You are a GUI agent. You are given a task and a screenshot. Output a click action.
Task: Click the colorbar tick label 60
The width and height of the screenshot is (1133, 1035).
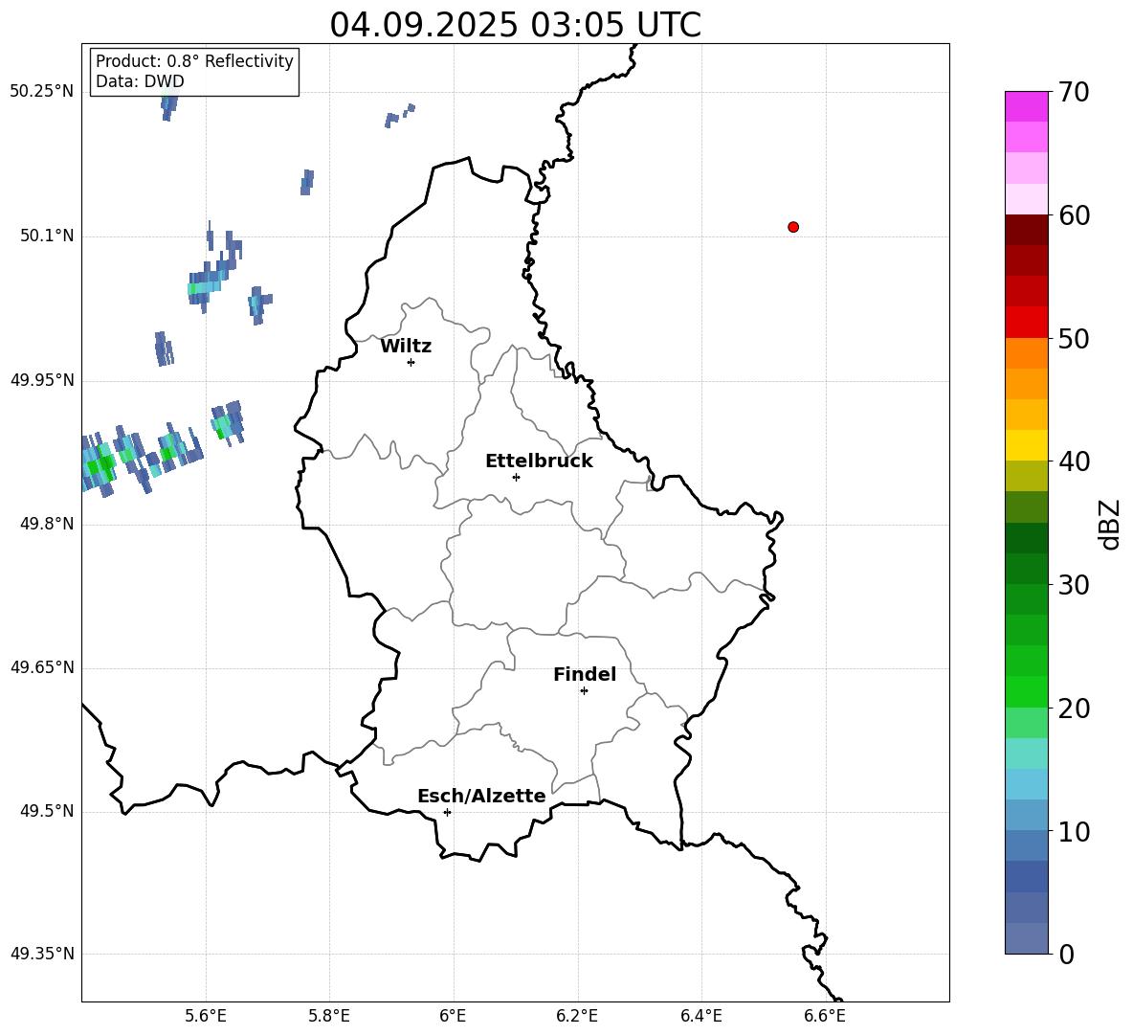coord(1074,215)
